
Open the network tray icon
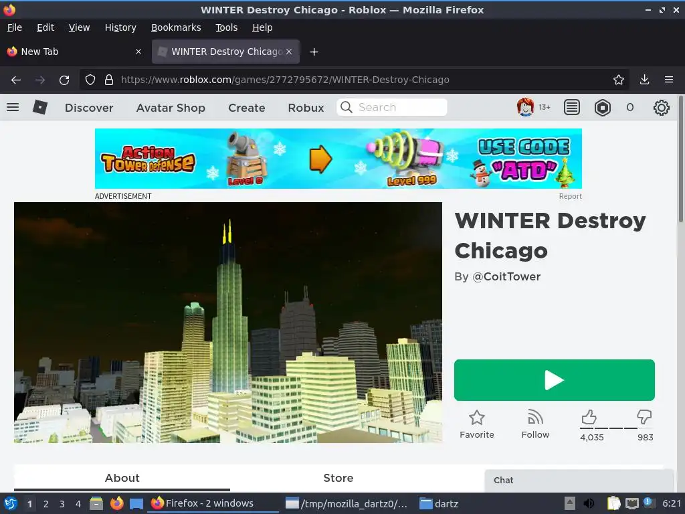pyautogui.click(x=631, y=503)
